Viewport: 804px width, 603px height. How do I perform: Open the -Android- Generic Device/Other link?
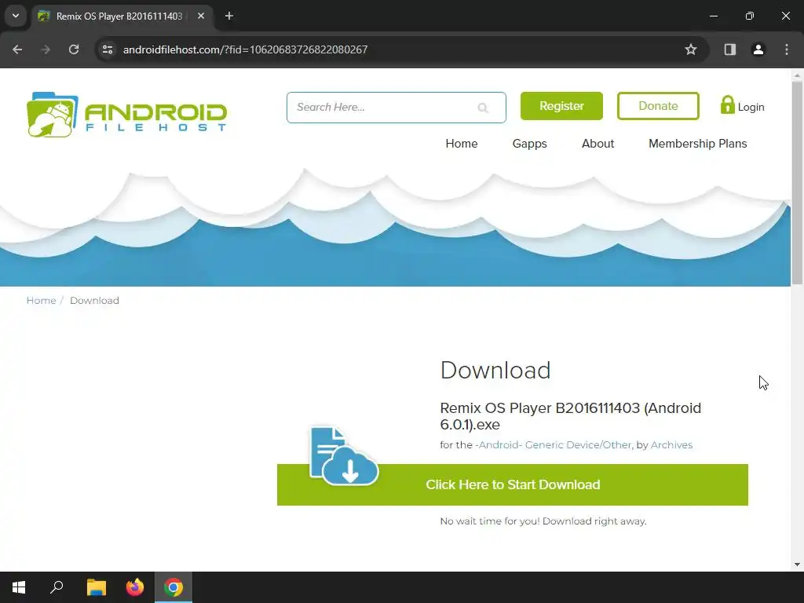(554, 445)
